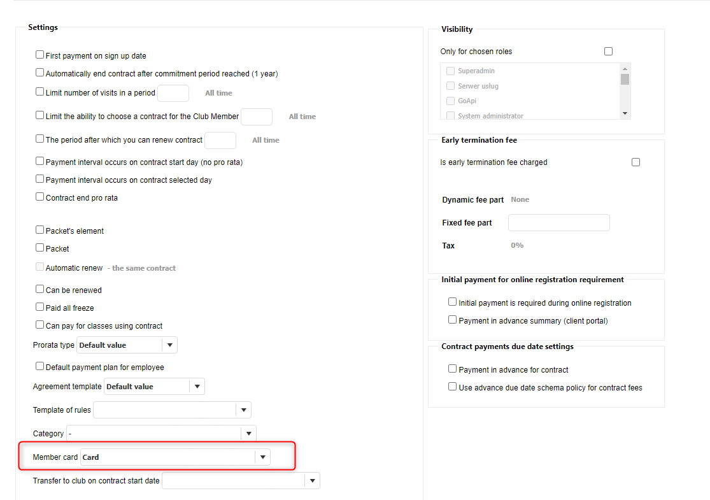Click the Limit number of visits input box
The width and height of the screenshot is (710, 500).
pos(173,93)
